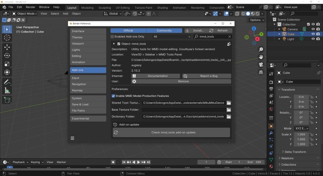Image resolution: width=323 pixels, height=176 pixels.
Task: Disable the Object: mmd_tools add-on checkbox
Action: (119, 44)
